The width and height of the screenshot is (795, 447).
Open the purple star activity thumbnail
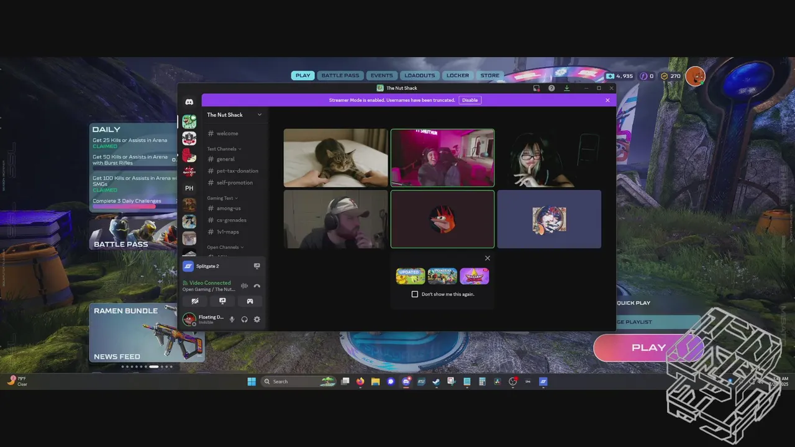click(x=475, y=276)
